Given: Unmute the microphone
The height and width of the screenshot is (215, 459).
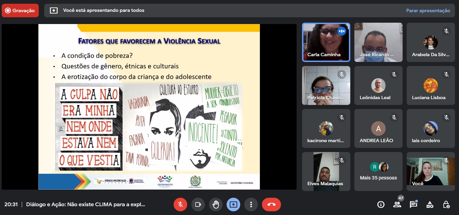Looking at the screenshot, I should (180, 205).
